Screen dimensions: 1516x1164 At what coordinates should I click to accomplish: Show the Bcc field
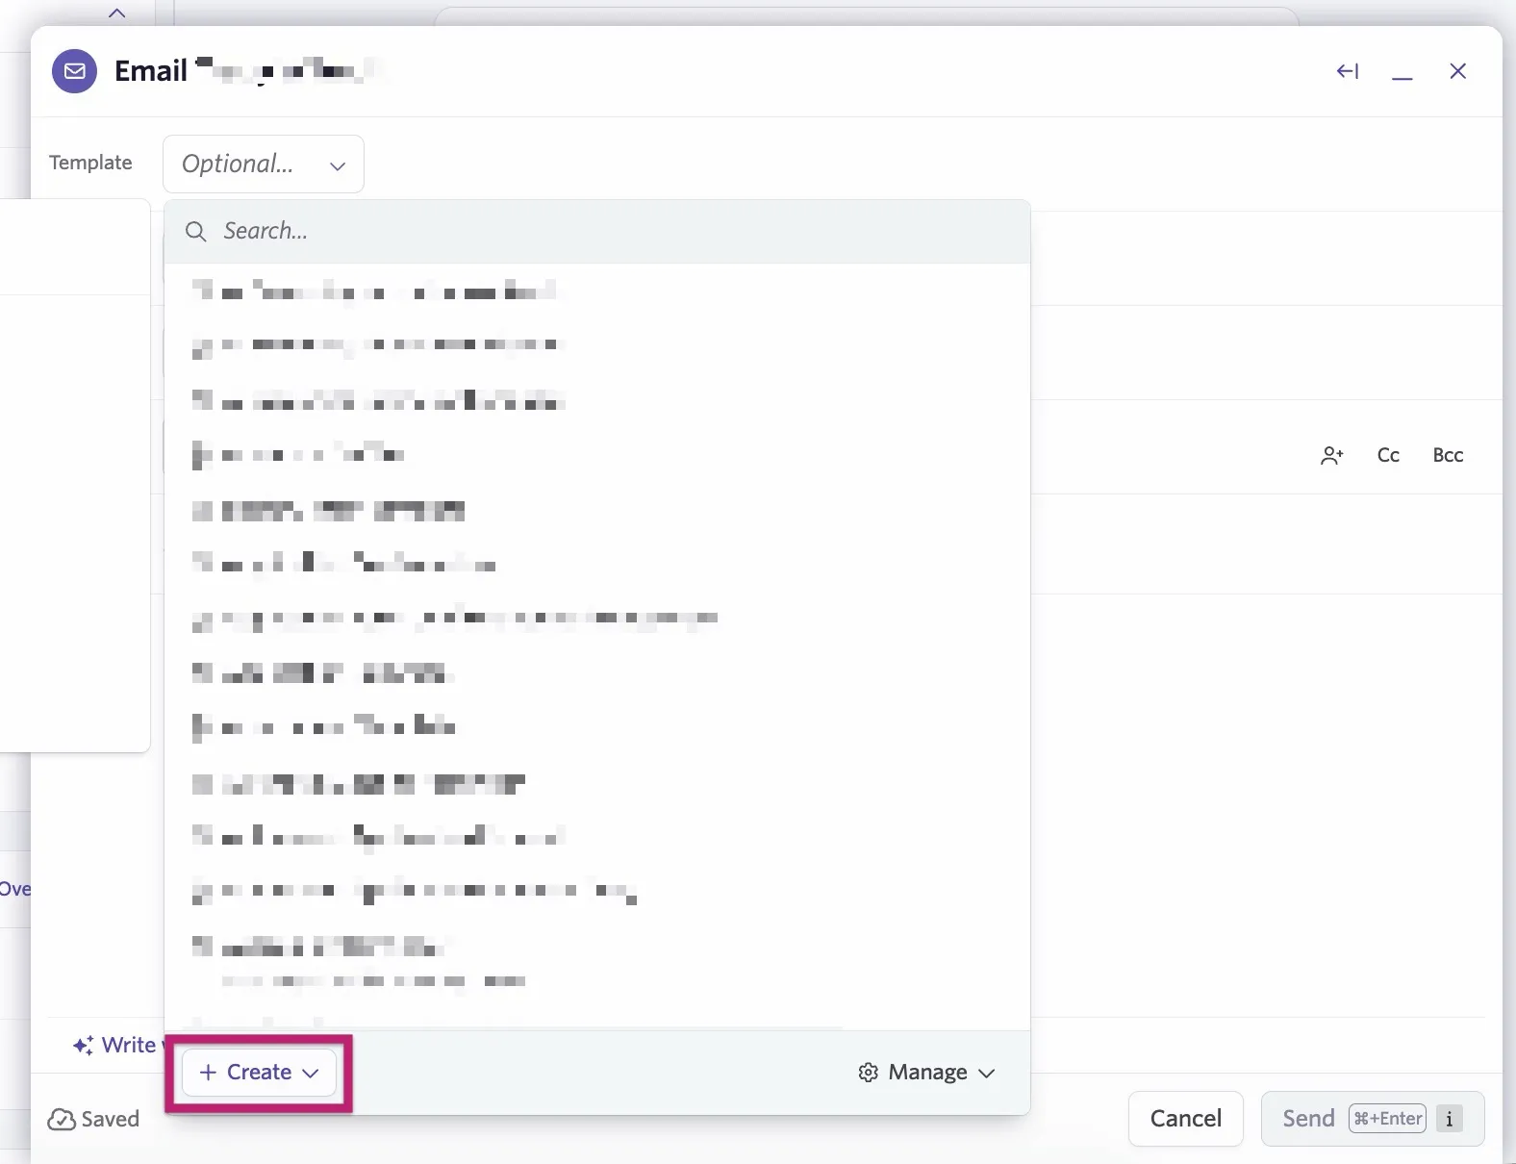[1448, 455]
